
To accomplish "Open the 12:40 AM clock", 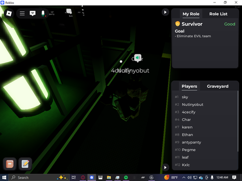I will (x=222, y=177).
